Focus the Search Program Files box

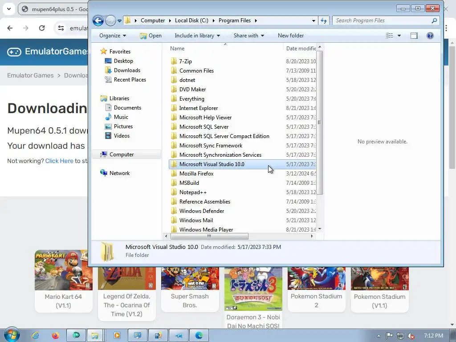[x=385, y=20]
